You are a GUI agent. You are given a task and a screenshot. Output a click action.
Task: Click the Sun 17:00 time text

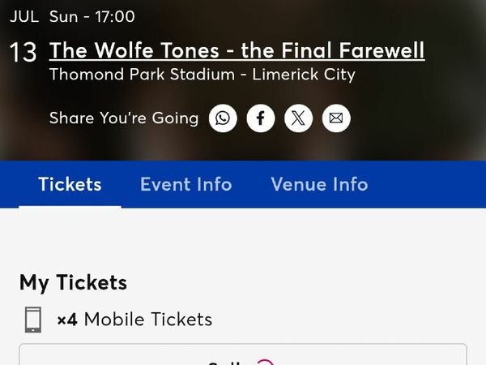(92, 16)
